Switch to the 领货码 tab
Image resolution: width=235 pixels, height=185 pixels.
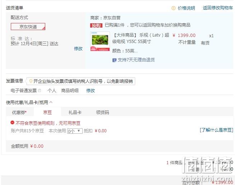102,112
